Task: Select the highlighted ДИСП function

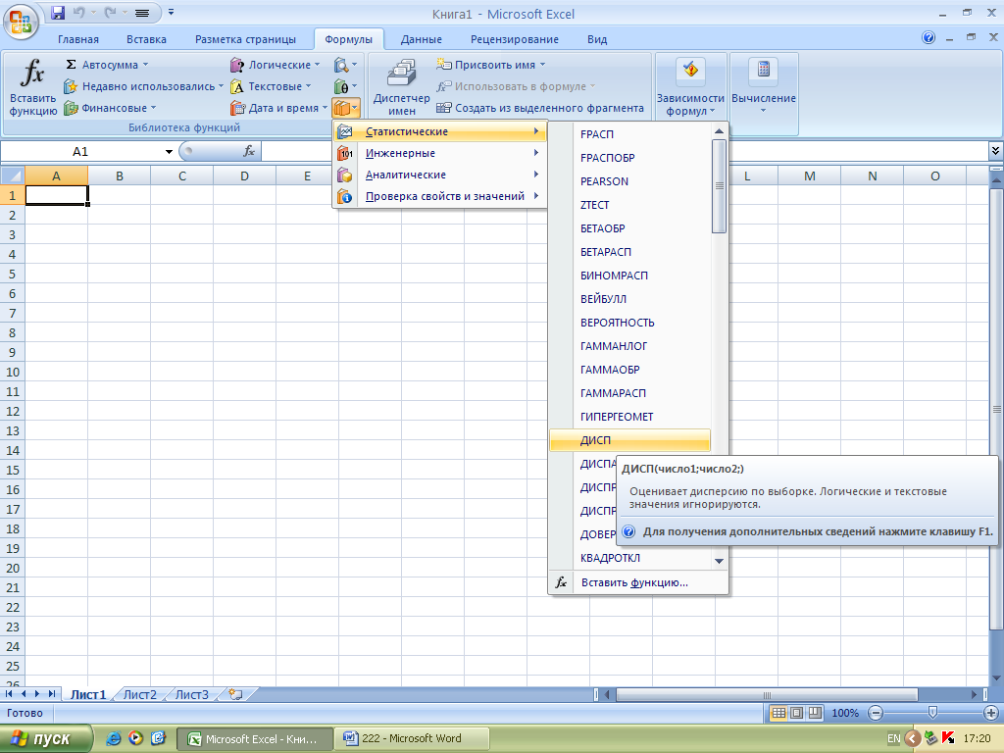Action: 630,440
